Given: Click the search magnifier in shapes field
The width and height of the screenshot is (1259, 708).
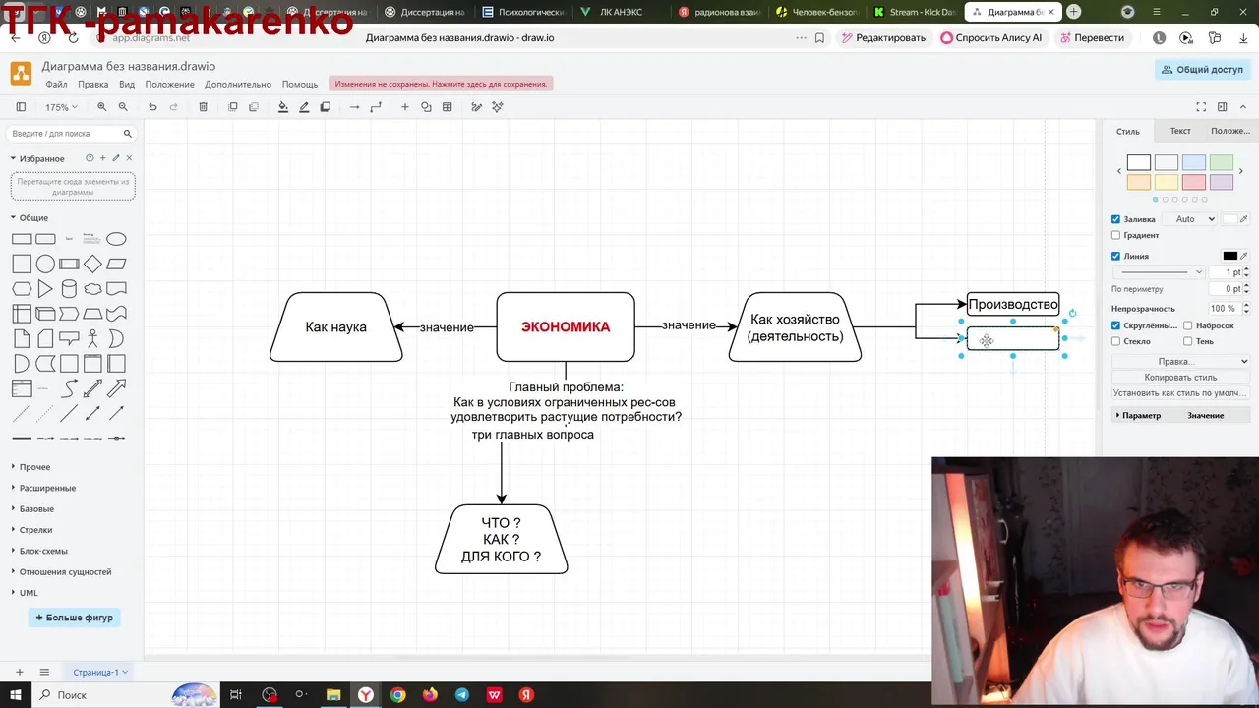Looking at the screenshot, I should (127, 134).
